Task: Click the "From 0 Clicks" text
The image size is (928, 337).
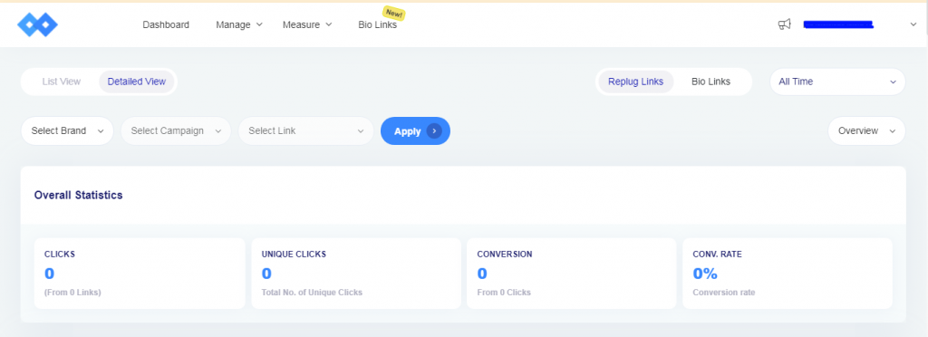Action: (504, 292)
